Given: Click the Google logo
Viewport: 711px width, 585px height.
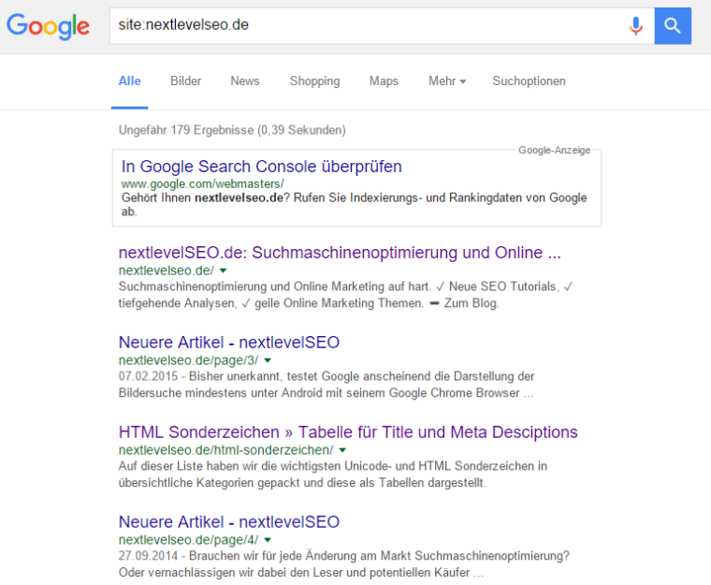Looking at the screenshot, I should pyautogui.click(x=48, y=26).
